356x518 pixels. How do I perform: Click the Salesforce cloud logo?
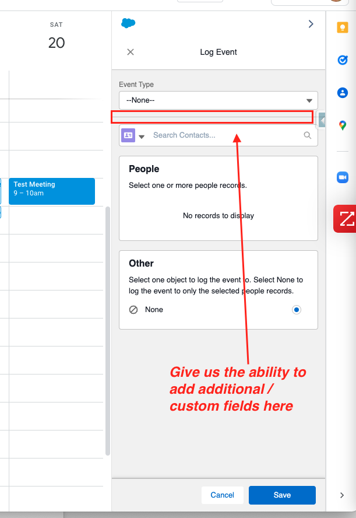pyautogui.click(x=128, y=23)
